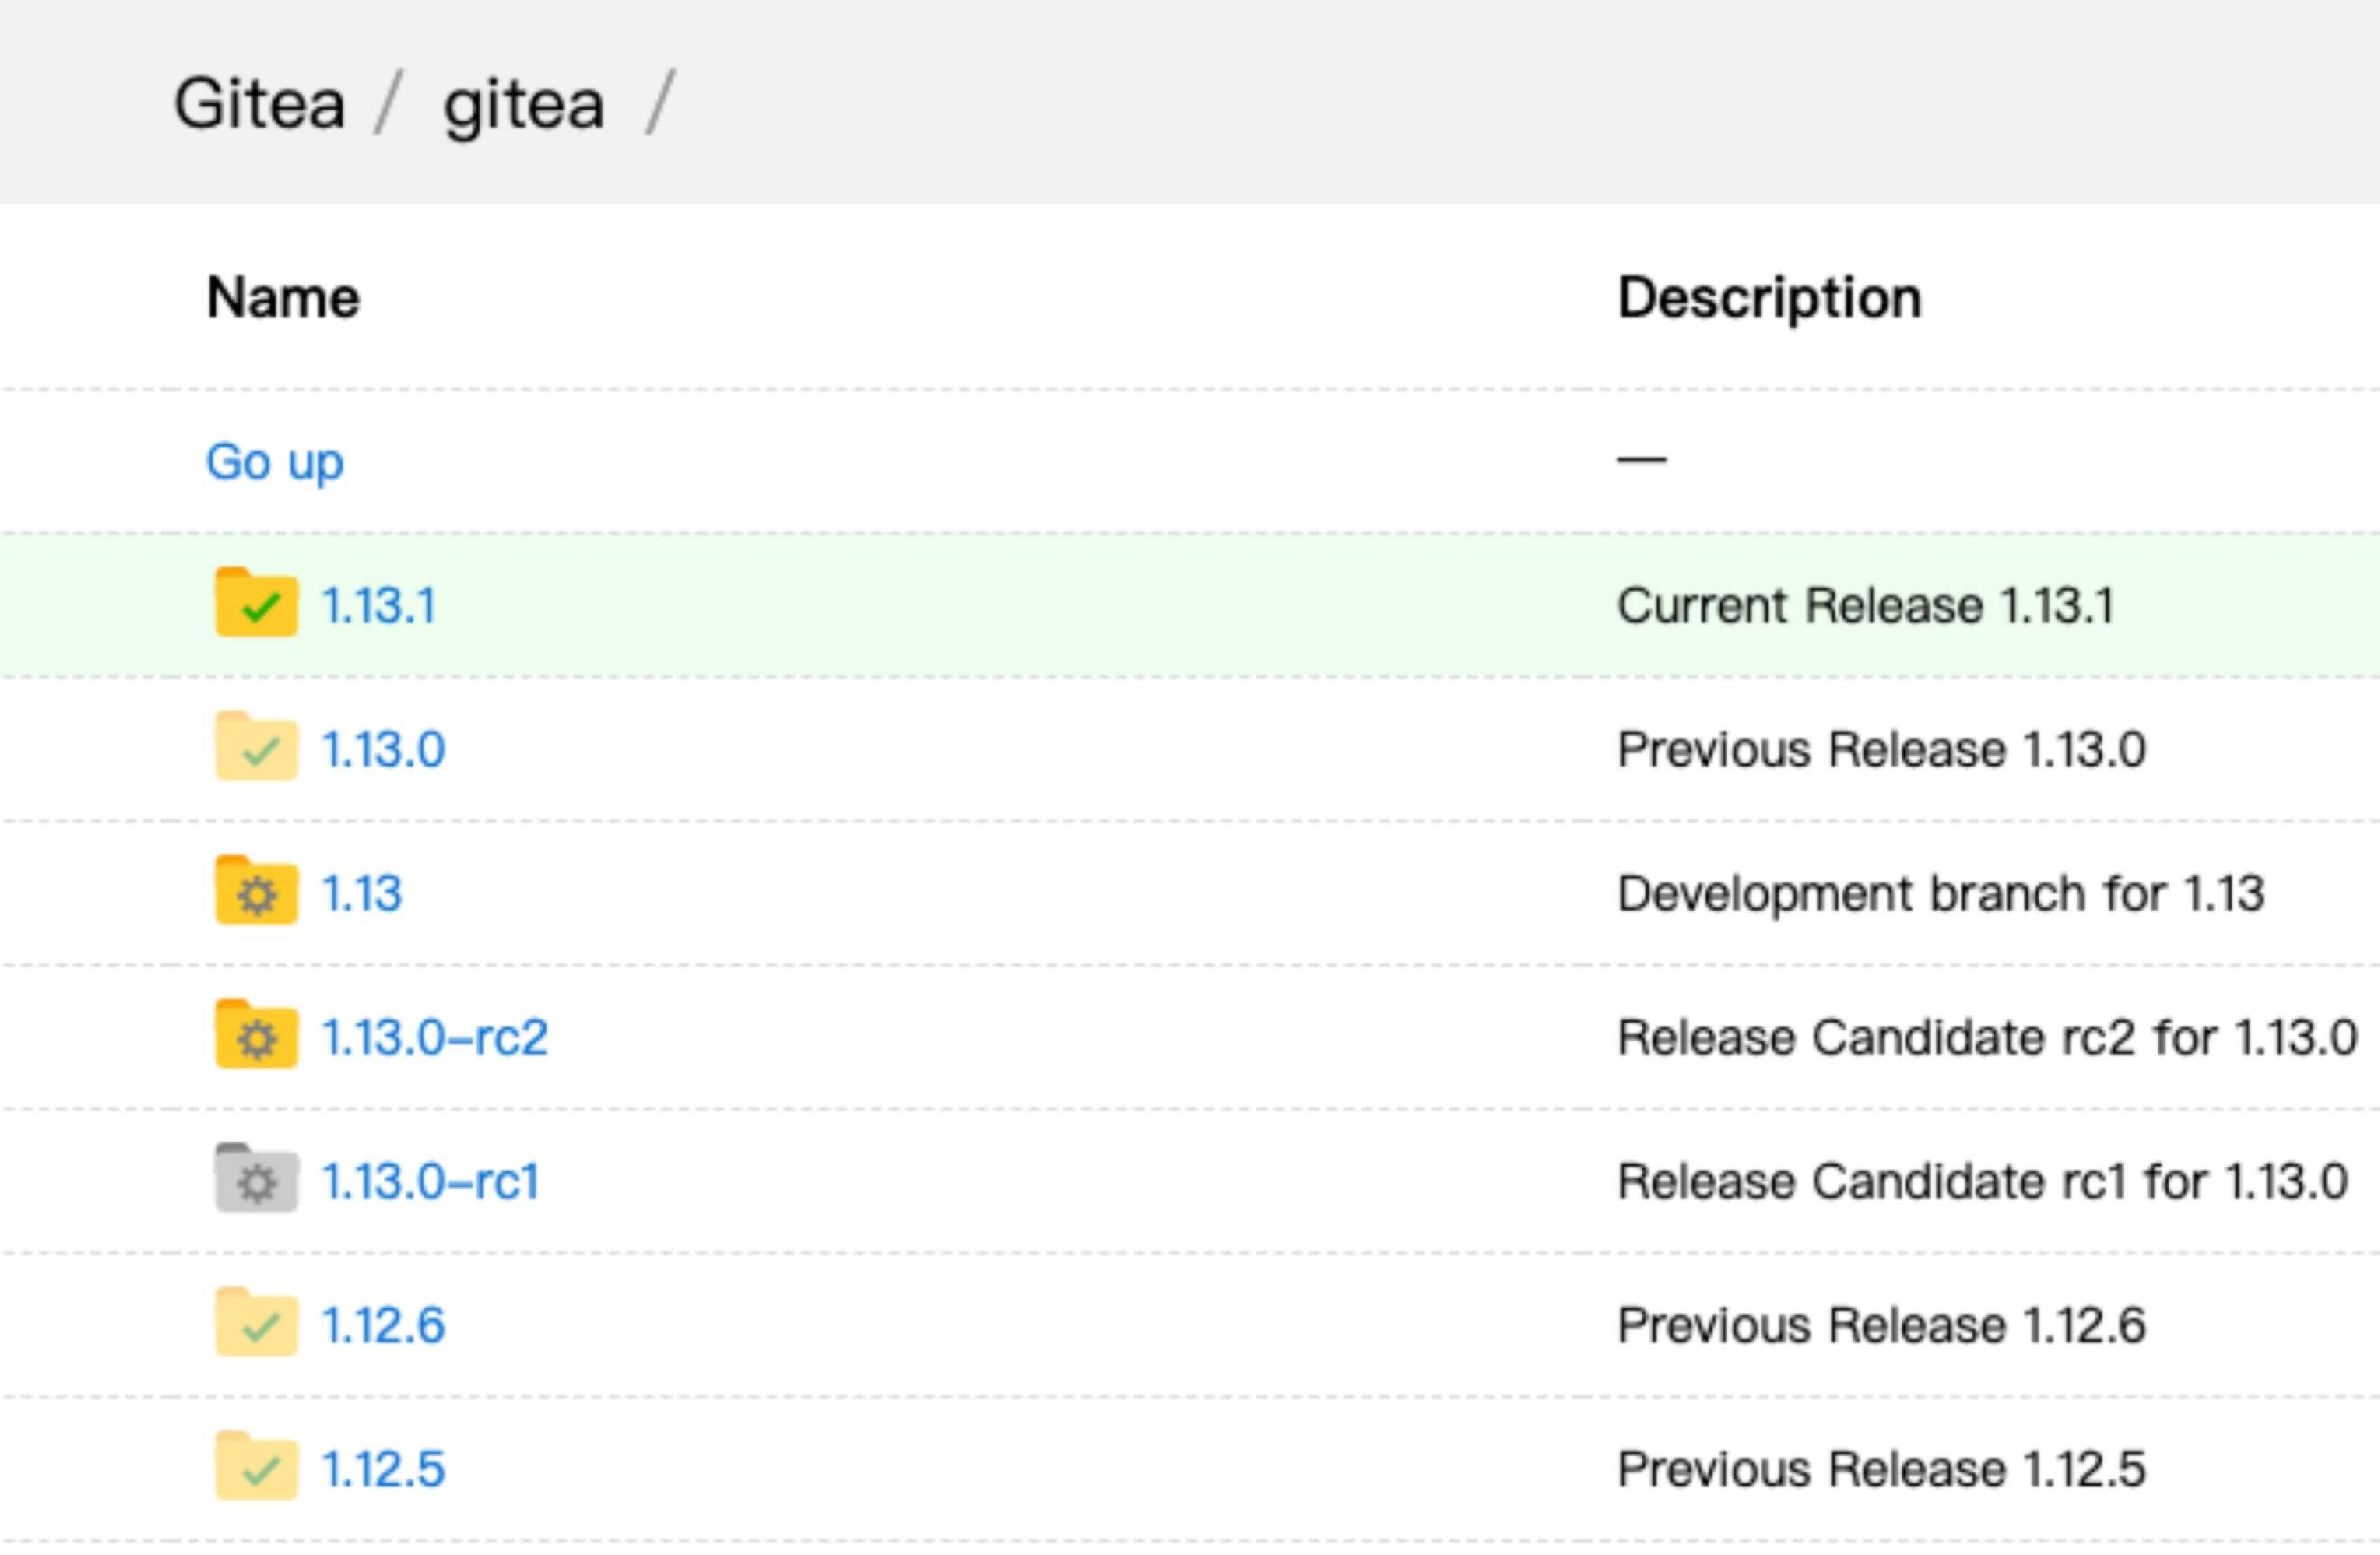
Task: Open the 1.13.0-rc2 release candidate link
Action: click(x=434, y=1038)
